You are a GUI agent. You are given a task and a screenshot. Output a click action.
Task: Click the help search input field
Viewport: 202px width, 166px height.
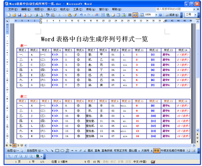(174, 9)
